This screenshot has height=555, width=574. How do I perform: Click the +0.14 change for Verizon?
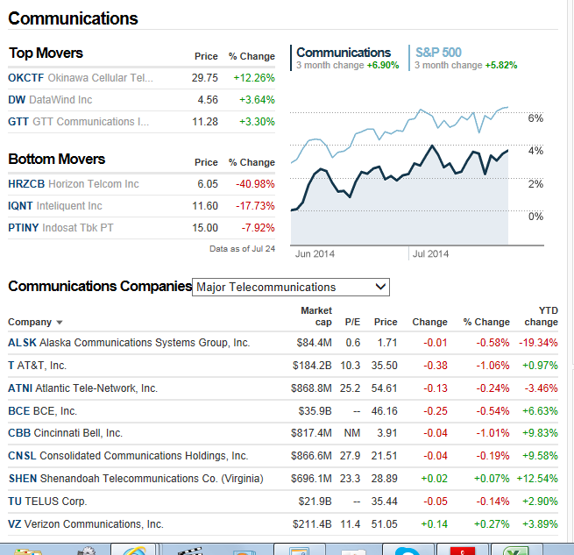pos(434,524)
